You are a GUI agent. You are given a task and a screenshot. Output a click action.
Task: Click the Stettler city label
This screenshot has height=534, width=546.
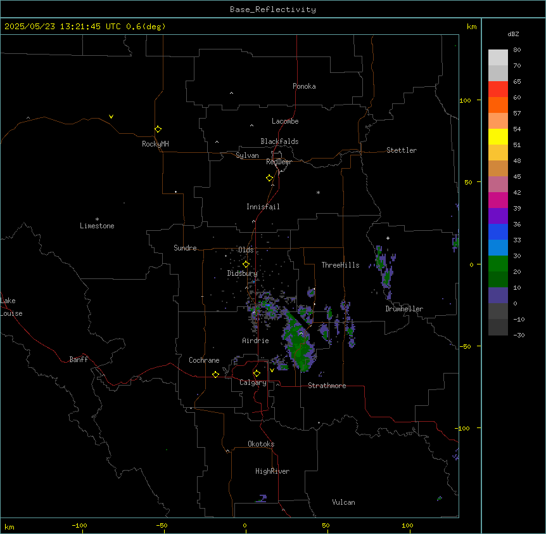tap(402, 150)
